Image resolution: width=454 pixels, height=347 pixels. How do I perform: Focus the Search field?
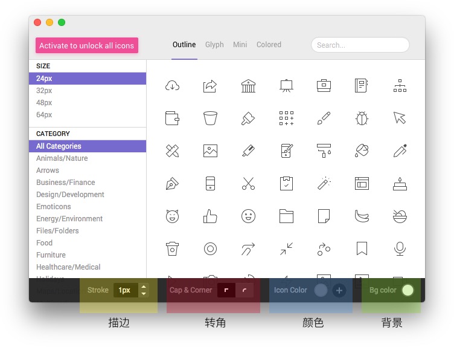[360, 45]
